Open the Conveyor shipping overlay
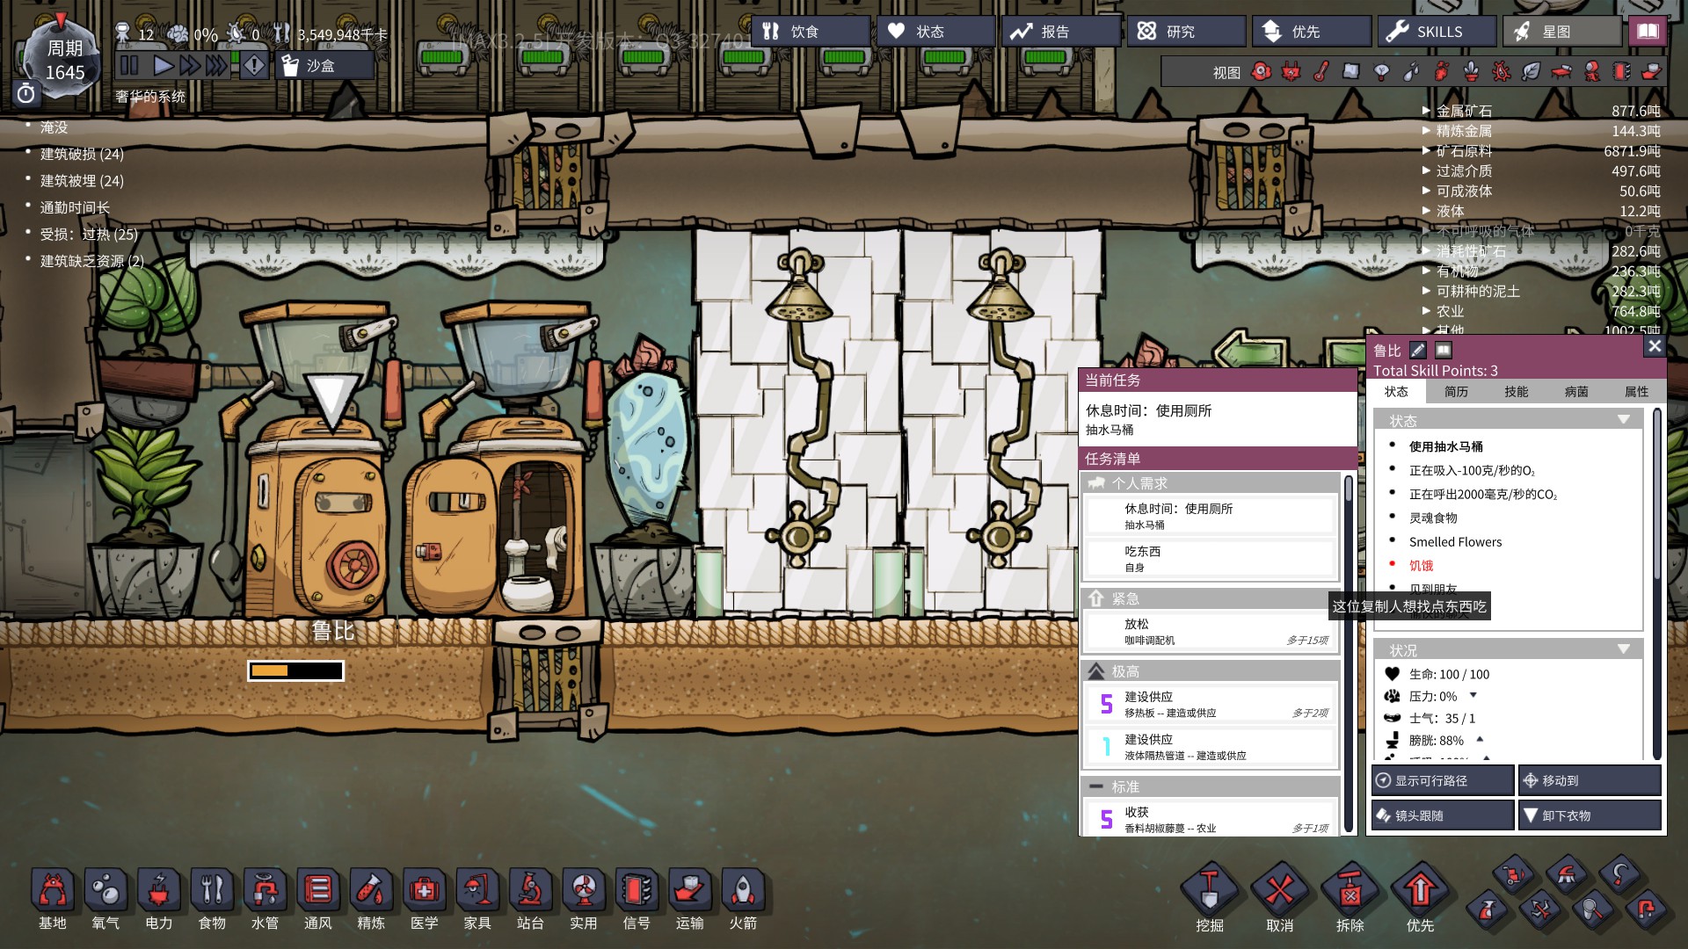This screenshot has height=949, width=1688. pos(1651,72)
